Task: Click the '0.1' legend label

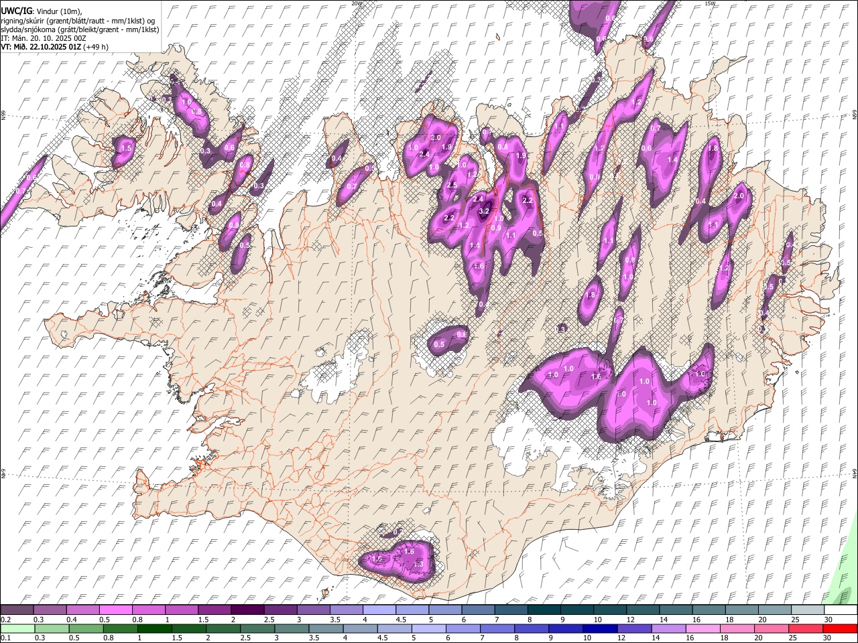Action: [5, 638]
